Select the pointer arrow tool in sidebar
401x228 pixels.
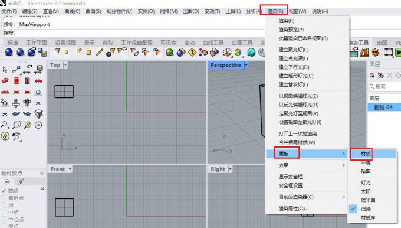click(x=5, y=70)
